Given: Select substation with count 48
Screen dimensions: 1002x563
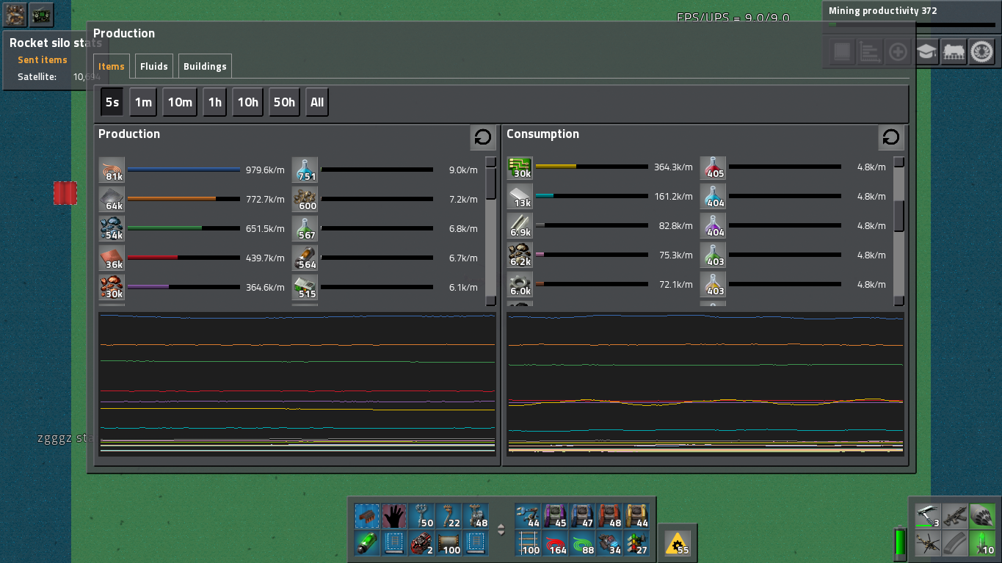Looking at the screenshot, I should pyautogui.click(x=476, y=515).
